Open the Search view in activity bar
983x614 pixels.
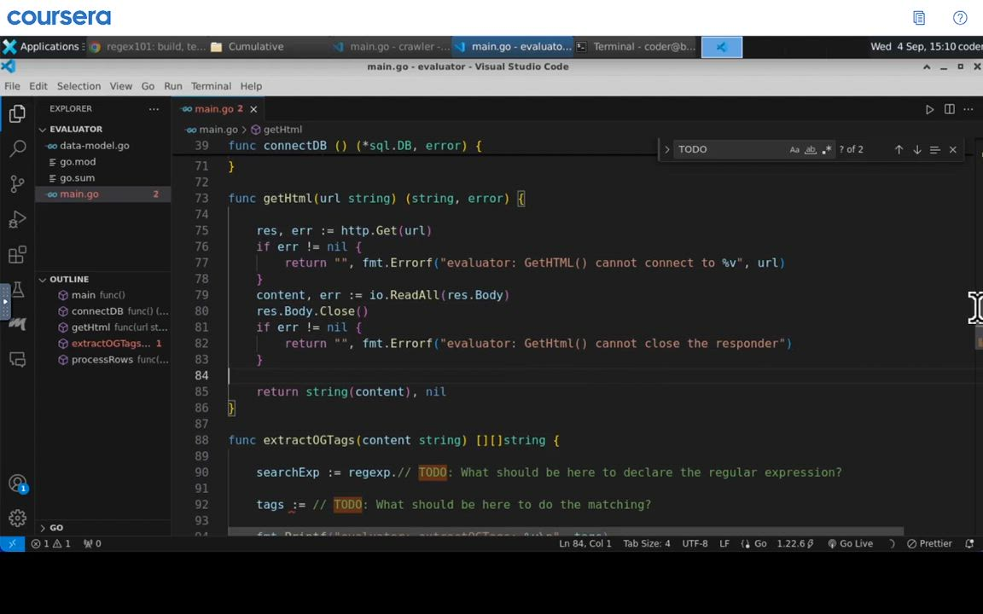18,148
